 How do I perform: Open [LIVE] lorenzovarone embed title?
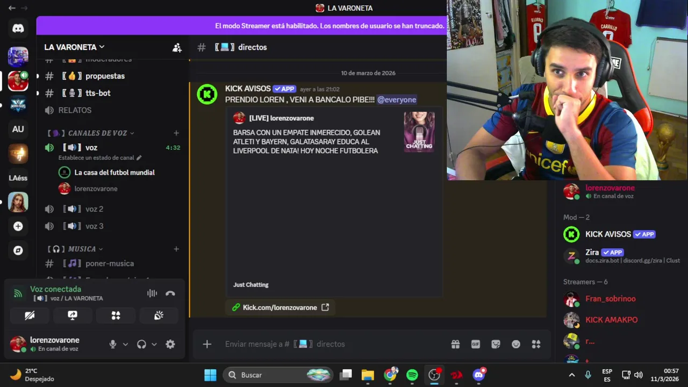[281, 118]
